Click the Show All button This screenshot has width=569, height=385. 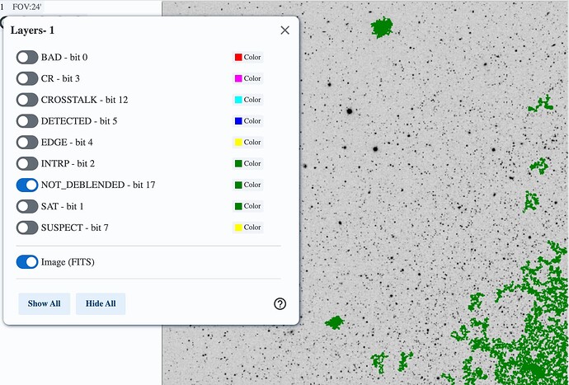point(45,303)
